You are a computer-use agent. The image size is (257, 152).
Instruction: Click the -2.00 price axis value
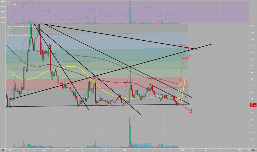click(252, 139)
